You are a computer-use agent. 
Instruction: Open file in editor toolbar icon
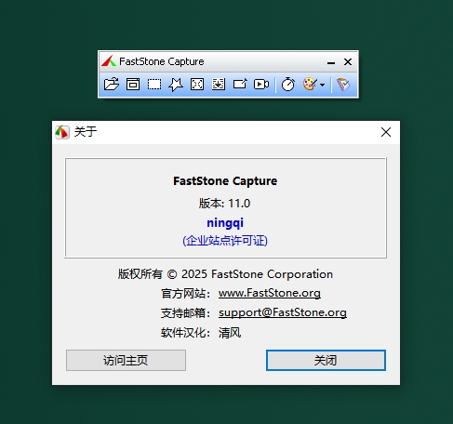112,84
